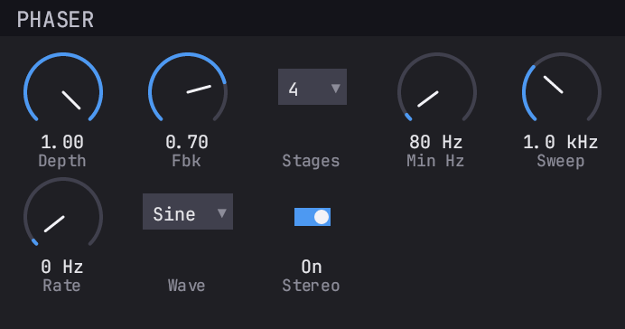The image size is (625, 329).
Task: Click the On status text under toggle
Action: click(x=312, y=268)
